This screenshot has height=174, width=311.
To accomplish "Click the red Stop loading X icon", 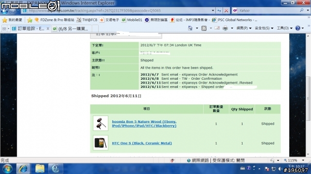I will 226,11.
